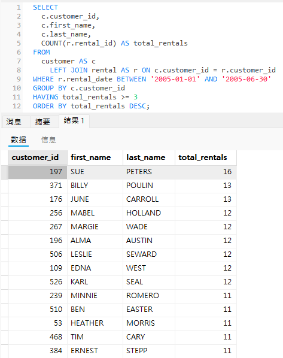Place cursor on the SELECT keyword
This screenshot has height=358, width=283.
click(45, 7)
